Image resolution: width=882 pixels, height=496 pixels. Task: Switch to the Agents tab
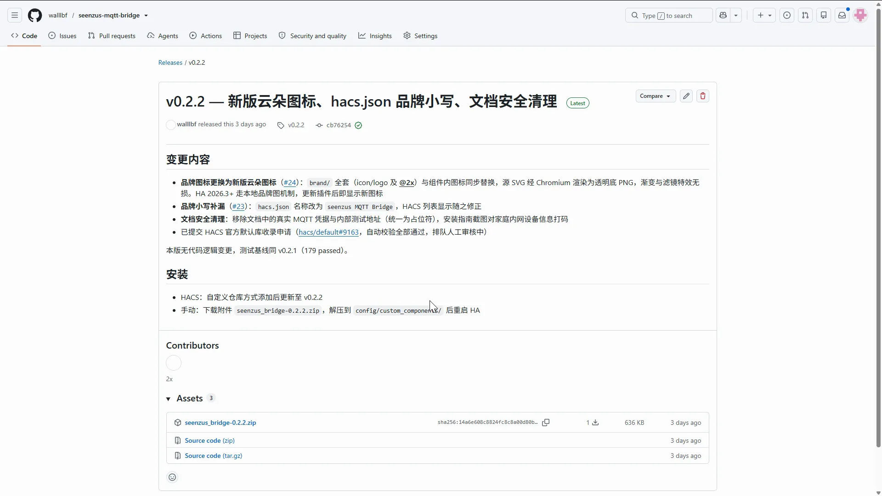coord(163,36)
